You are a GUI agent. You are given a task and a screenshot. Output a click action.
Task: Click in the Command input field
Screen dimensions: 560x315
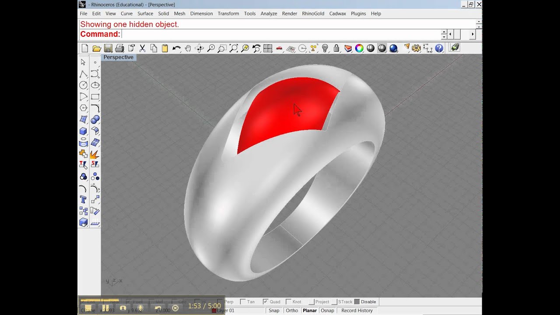[x=280, y=34]
